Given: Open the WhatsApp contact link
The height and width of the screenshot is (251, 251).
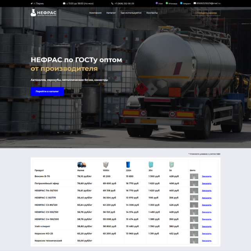Looking at the screenshot, I should 171,4.
